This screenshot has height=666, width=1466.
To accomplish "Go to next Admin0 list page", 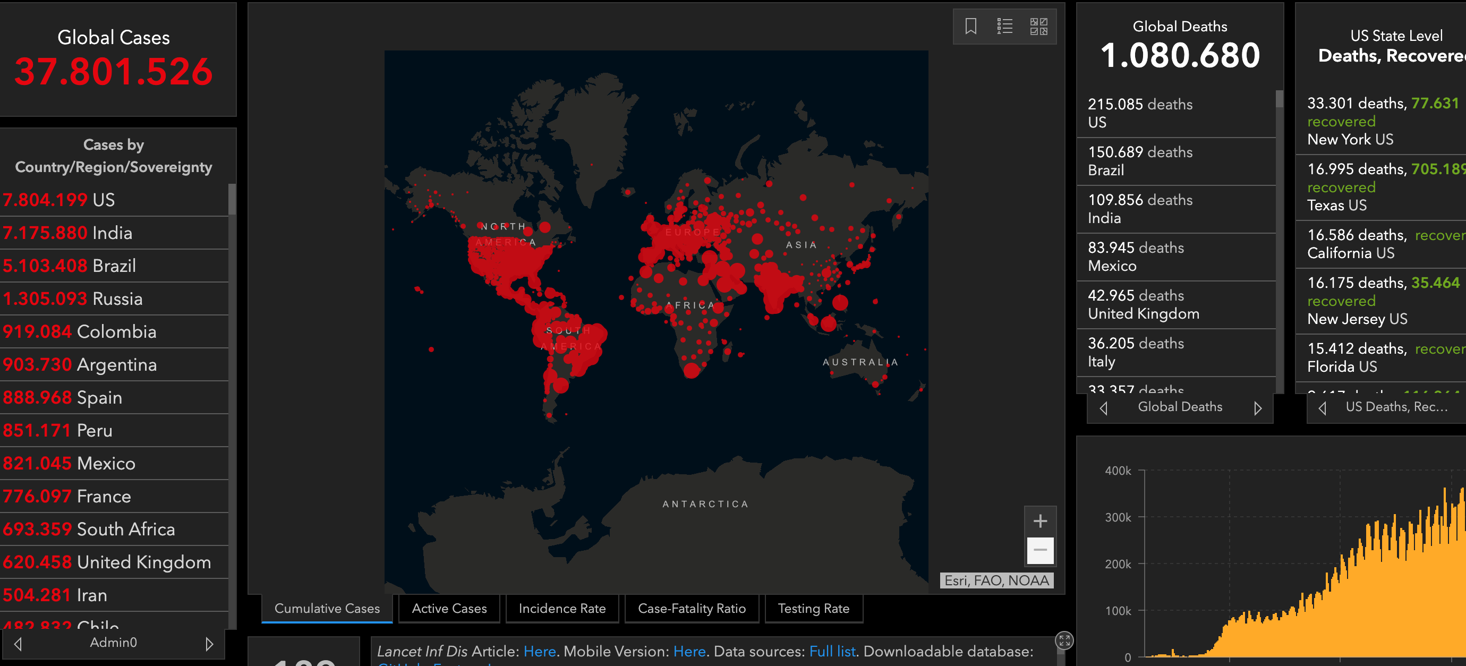I will 209,644.
